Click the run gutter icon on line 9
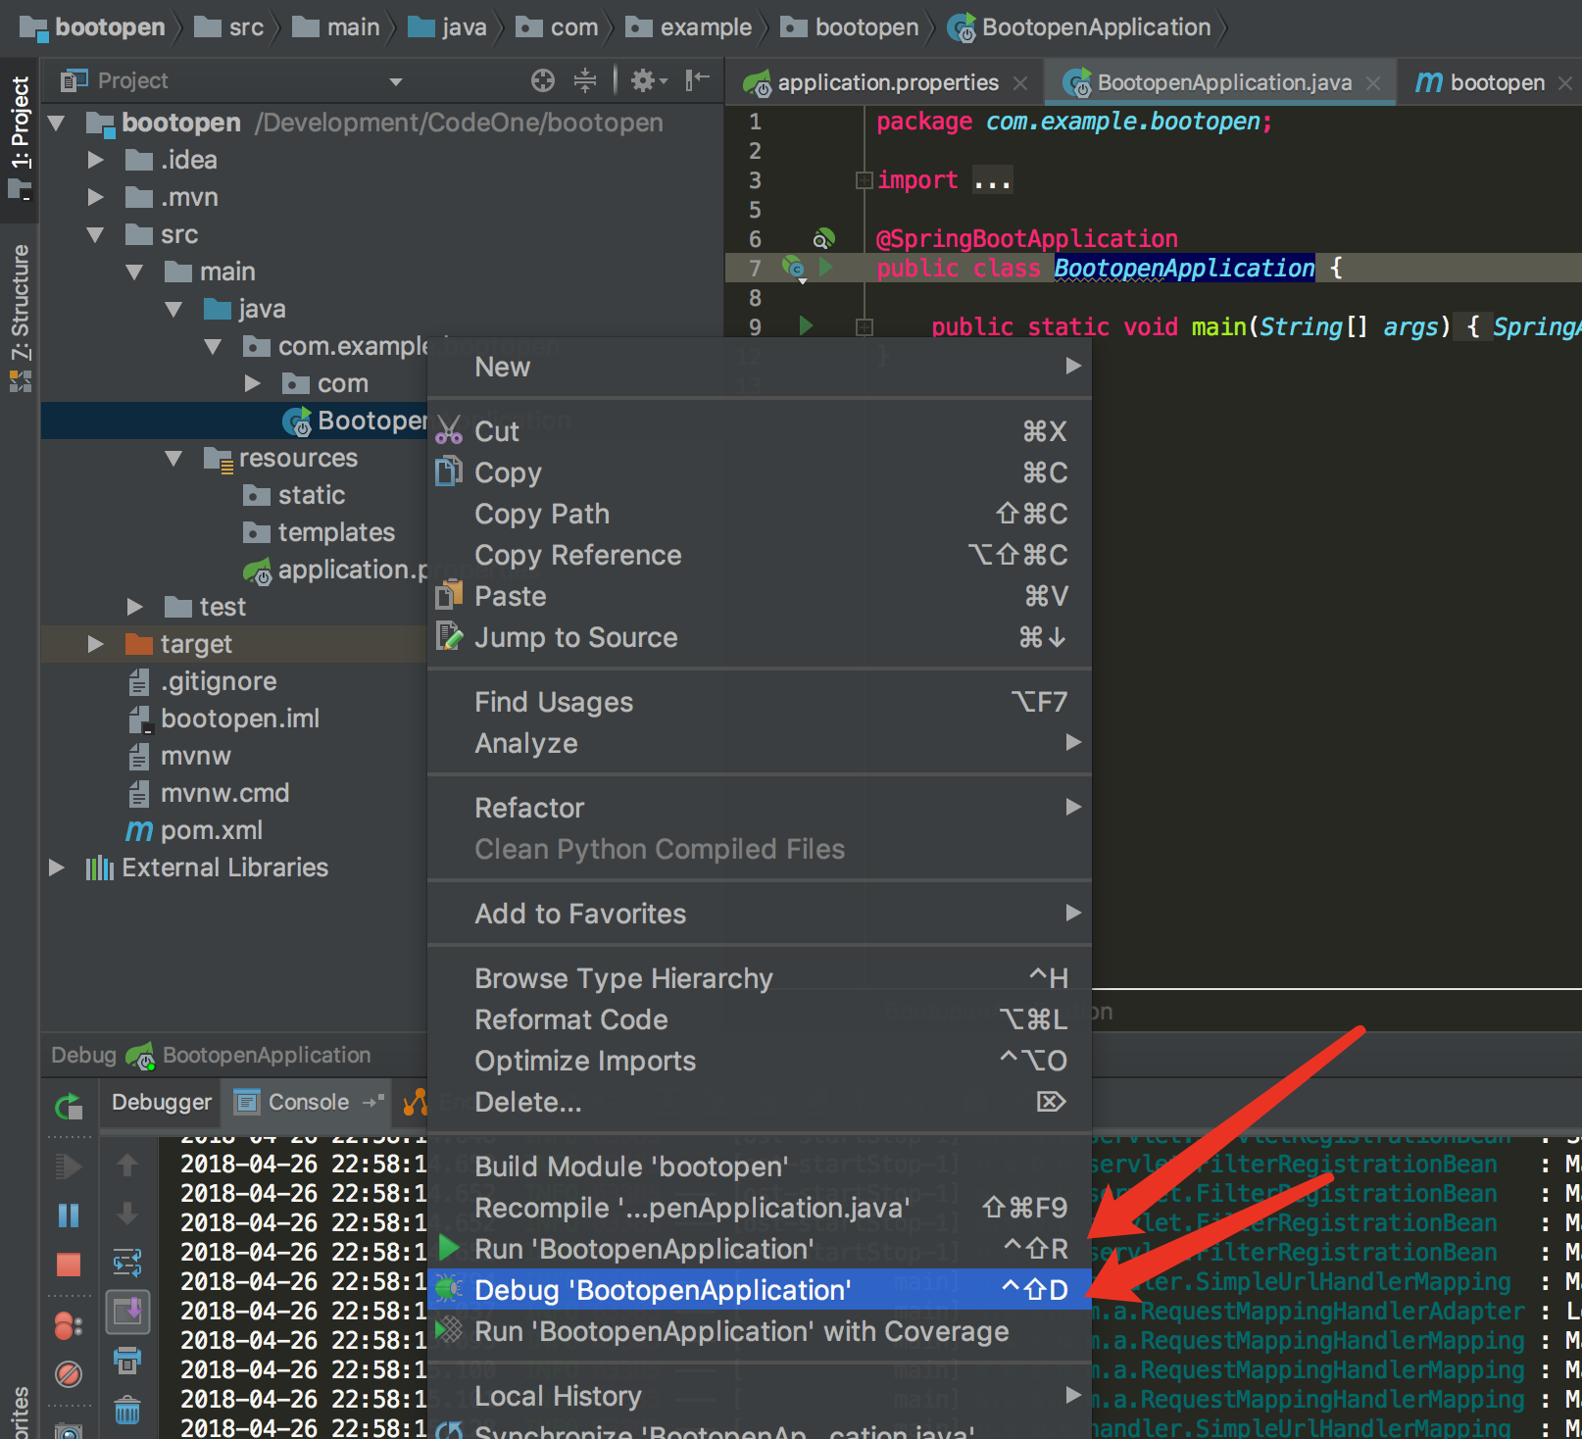 coord(806,325)
